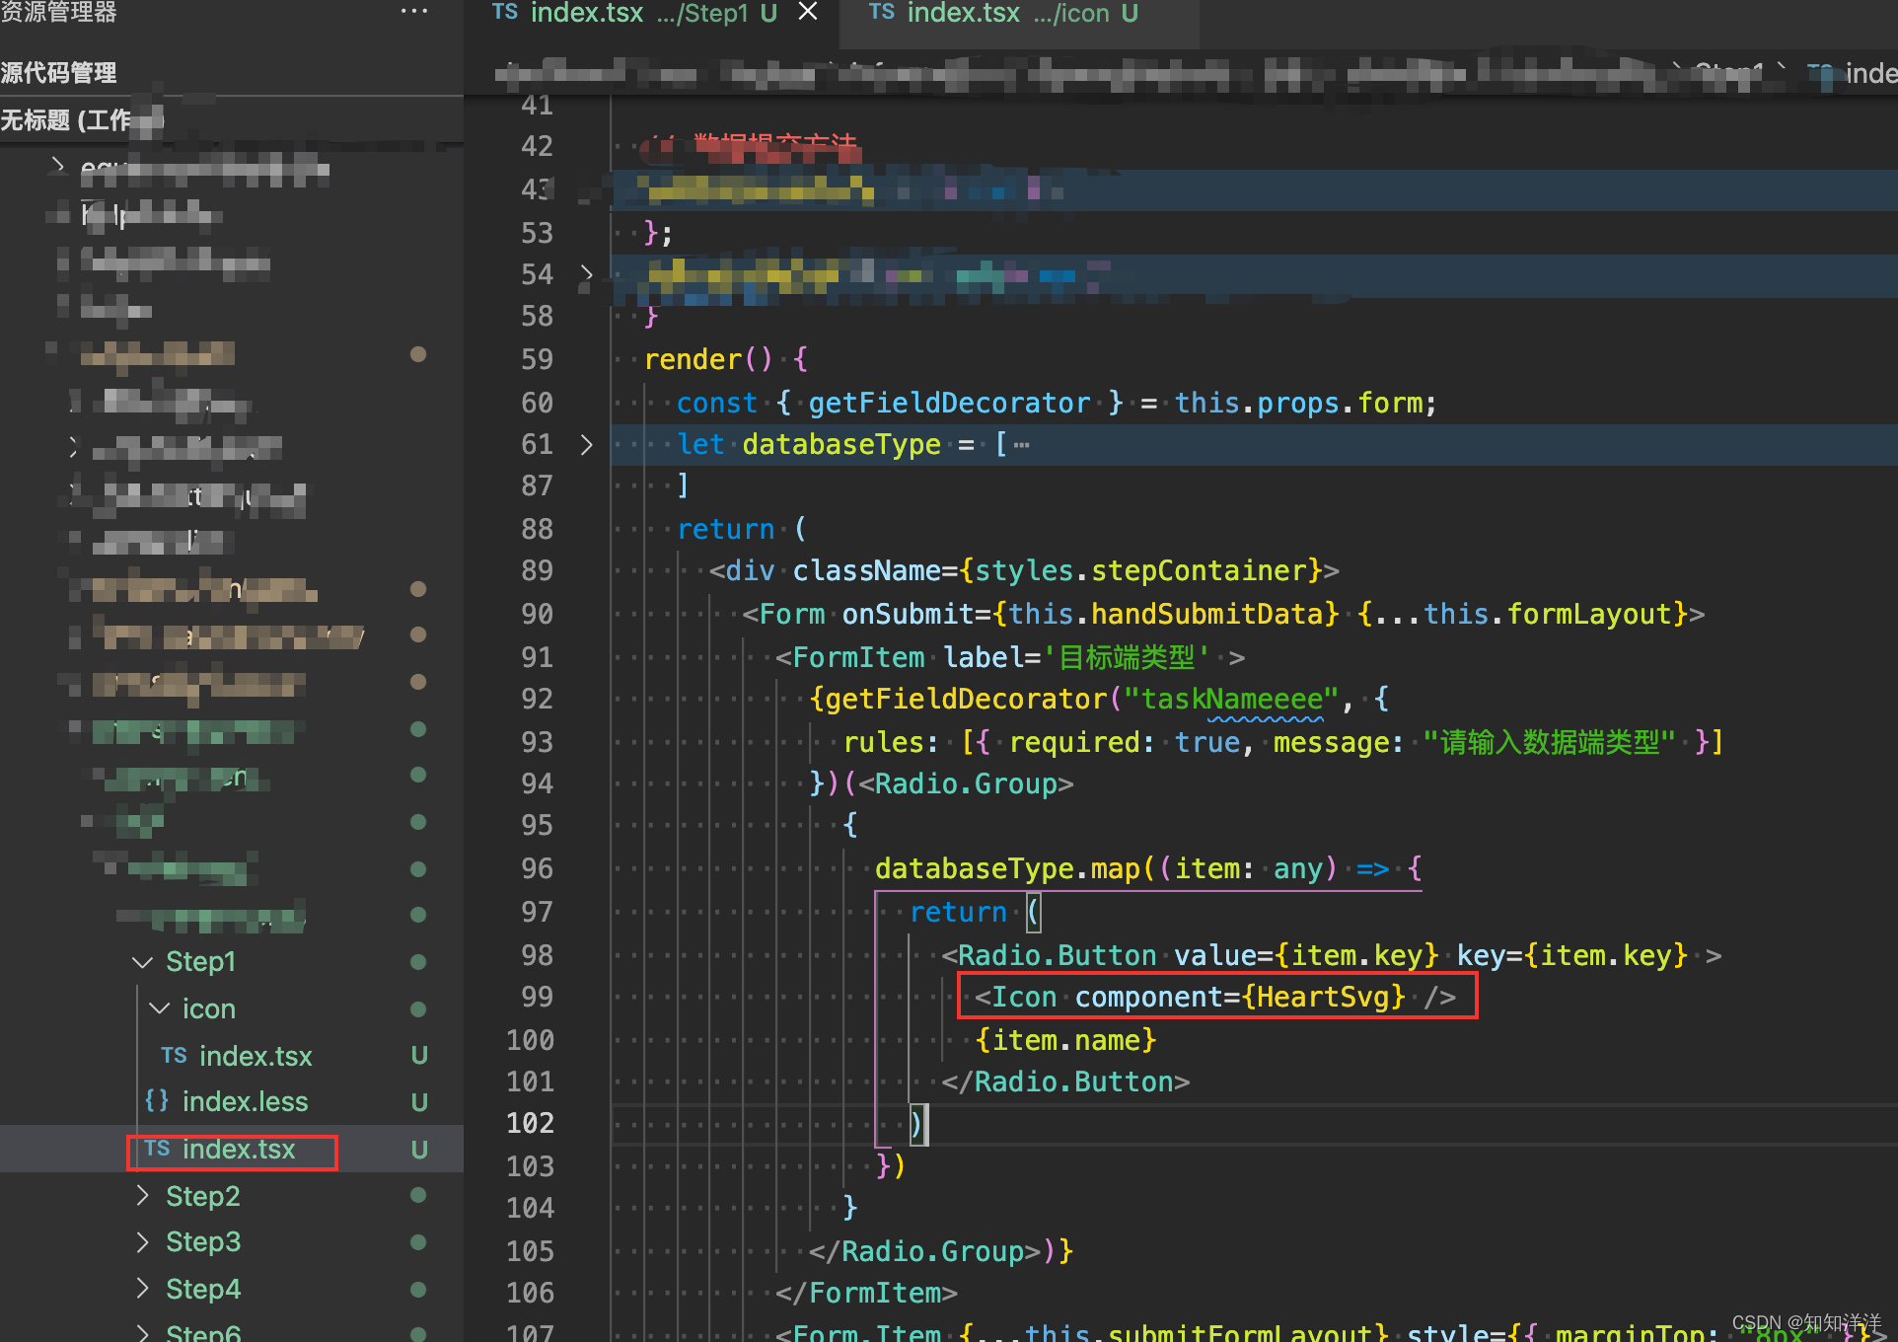Click the TS file icon of highlighted index.tsx
The width and height of the screenshot is (1898, 1342).
pyautogui.click(x=157, y=1149)
